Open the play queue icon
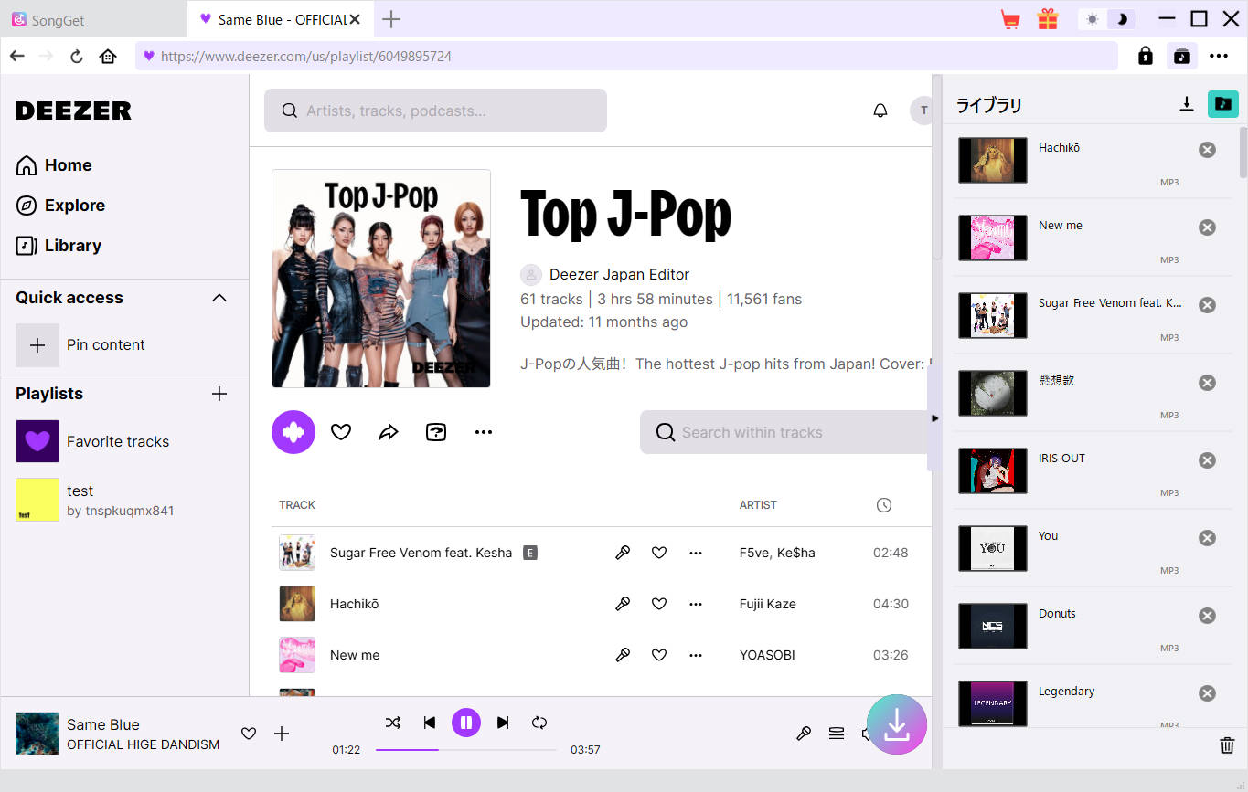 click(x=837, y=734)
